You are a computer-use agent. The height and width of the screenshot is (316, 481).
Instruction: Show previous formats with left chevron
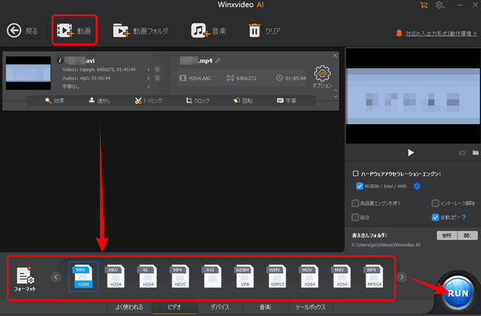(56, 277)
